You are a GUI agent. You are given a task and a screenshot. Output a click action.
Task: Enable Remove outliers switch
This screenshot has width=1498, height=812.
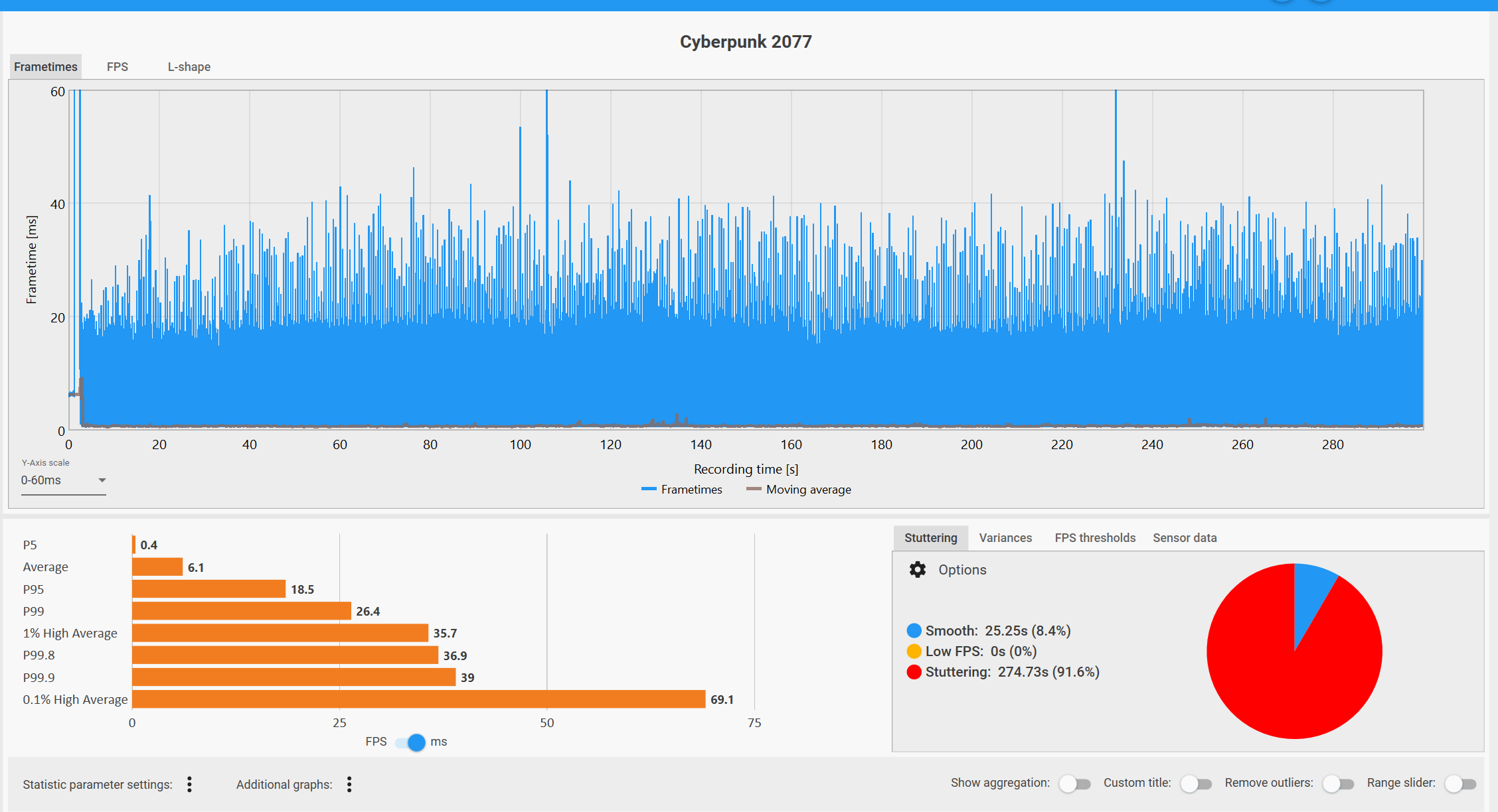pyautogui.click(x=1337, y=783)
